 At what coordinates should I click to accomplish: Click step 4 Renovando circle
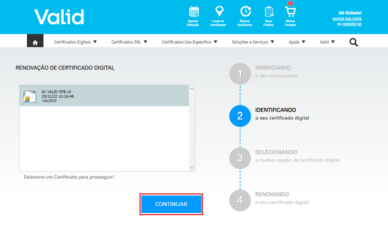point(240,200)
